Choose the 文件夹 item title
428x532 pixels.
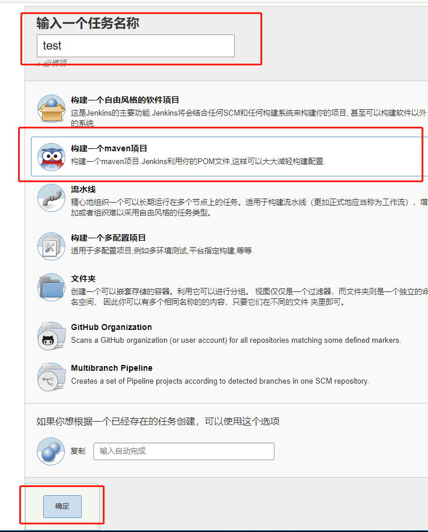(83, 279)
